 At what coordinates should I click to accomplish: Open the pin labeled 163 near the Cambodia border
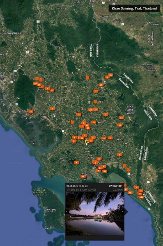pos(141,197)
